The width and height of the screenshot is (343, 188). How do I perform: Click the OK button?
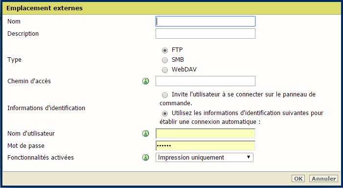[x=298, y=179]
